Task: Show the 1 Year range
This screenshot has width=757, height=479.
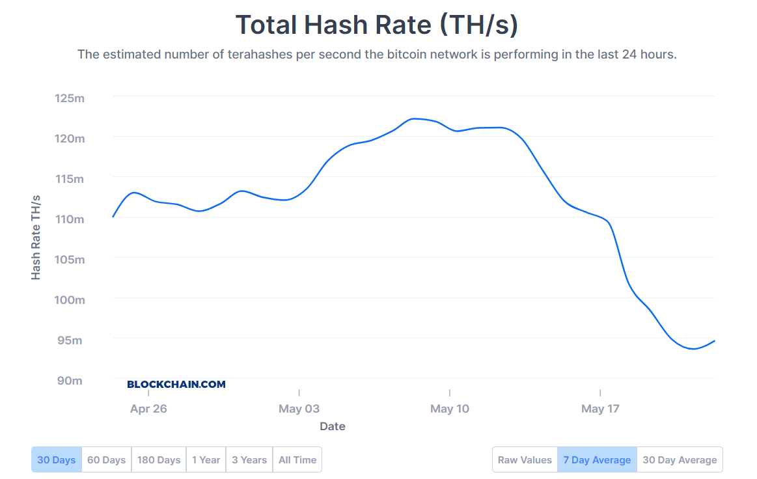Action: click(206, 459)
